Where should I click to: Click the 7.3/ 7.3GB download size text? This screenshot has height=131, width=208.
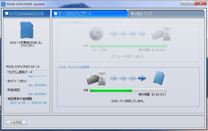100,50
